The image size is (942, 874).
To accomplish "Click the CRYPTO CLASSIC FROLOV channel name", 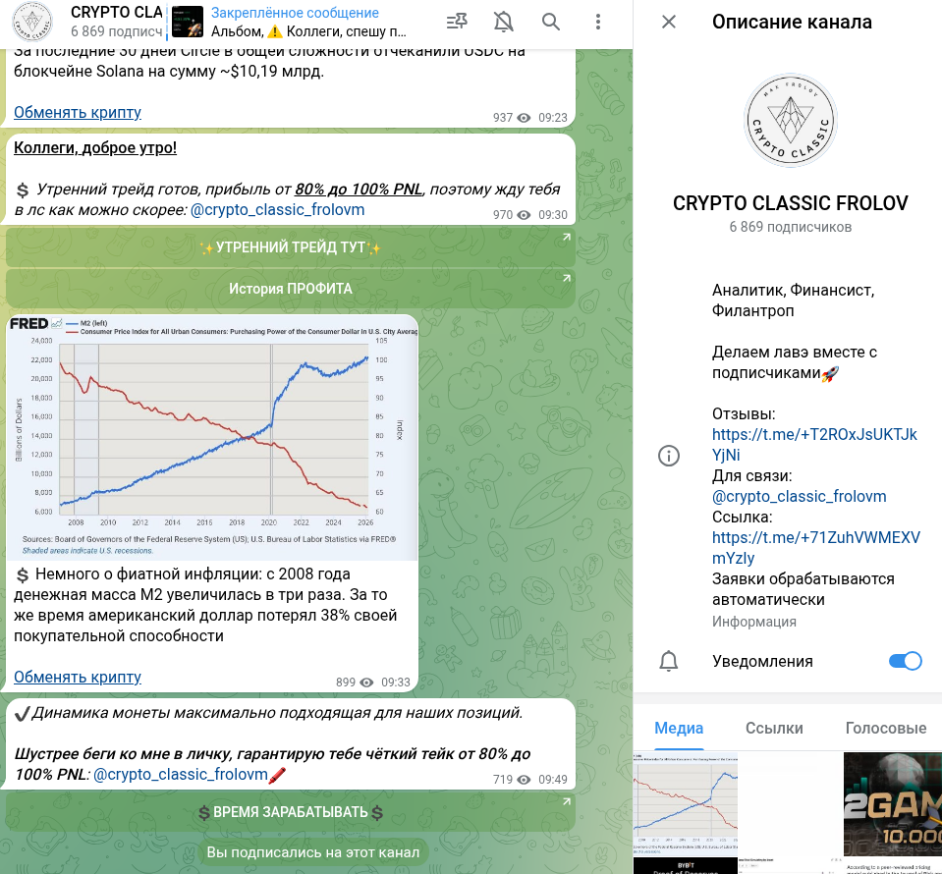I will (x=790, y=203).
